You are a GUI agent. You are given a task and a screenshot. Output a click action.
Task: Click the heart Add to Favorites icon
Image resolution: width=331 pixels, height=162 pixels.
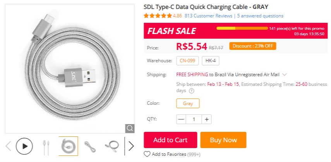(x=147, y=154)
